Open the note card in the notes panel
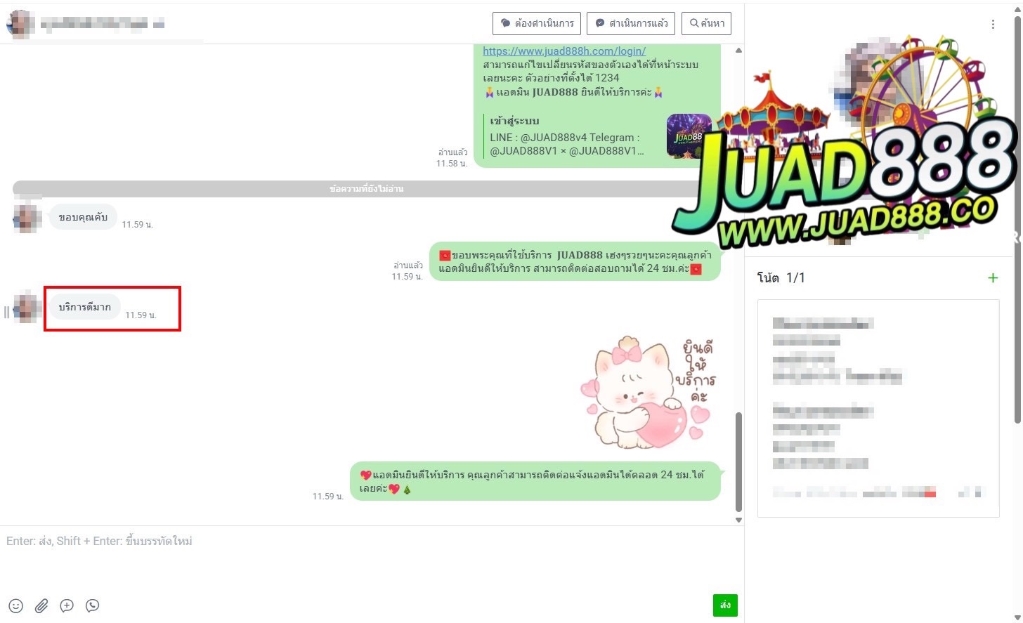Screen dimensions: 1023x623 [878, 407]
